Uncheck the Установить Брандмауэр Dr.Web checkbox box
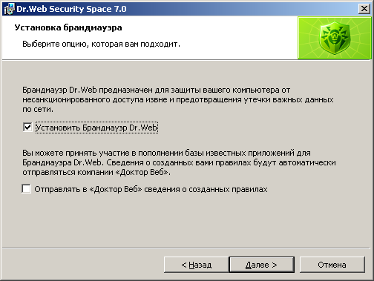The image size is (374, 281). click(27, 128)
